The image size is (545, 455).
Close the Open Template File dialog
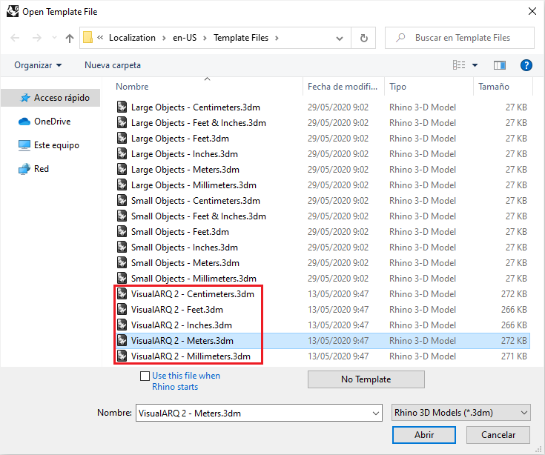tap(532, 11)
